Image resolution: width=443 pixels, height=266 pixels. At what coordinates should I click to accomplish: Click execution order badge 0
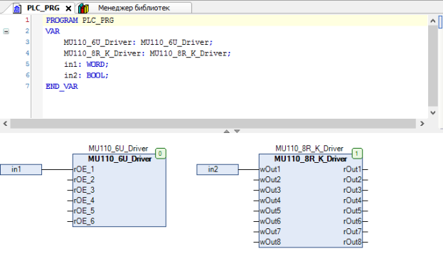[160, 154]
